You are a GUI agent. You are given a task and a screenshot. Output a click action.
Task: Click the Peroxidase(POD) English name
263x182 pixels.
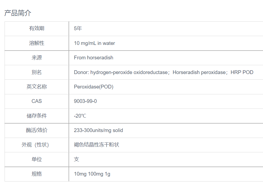(94, 87)
